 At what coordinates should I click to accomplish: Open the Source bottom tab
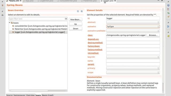point(9,95)
